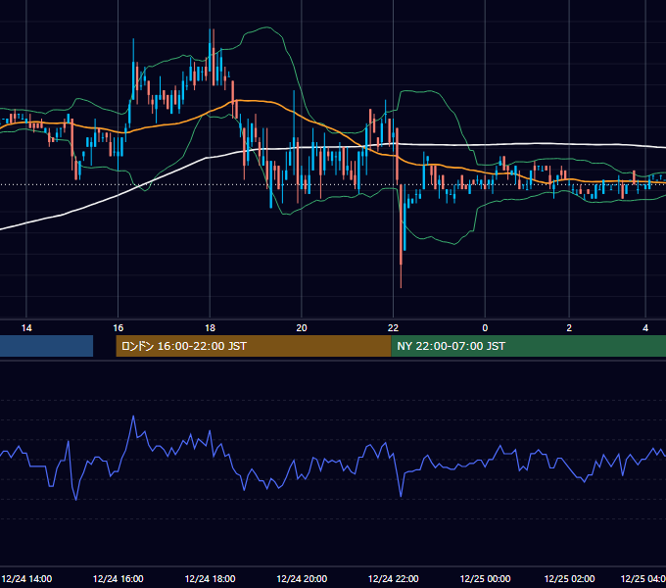Click the oscillator peak near 12/24 16:00
This screenshot has height=588, width=666.
tap(133, 416)
